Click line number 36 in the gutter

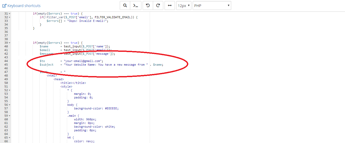click(x=6, y=32)
